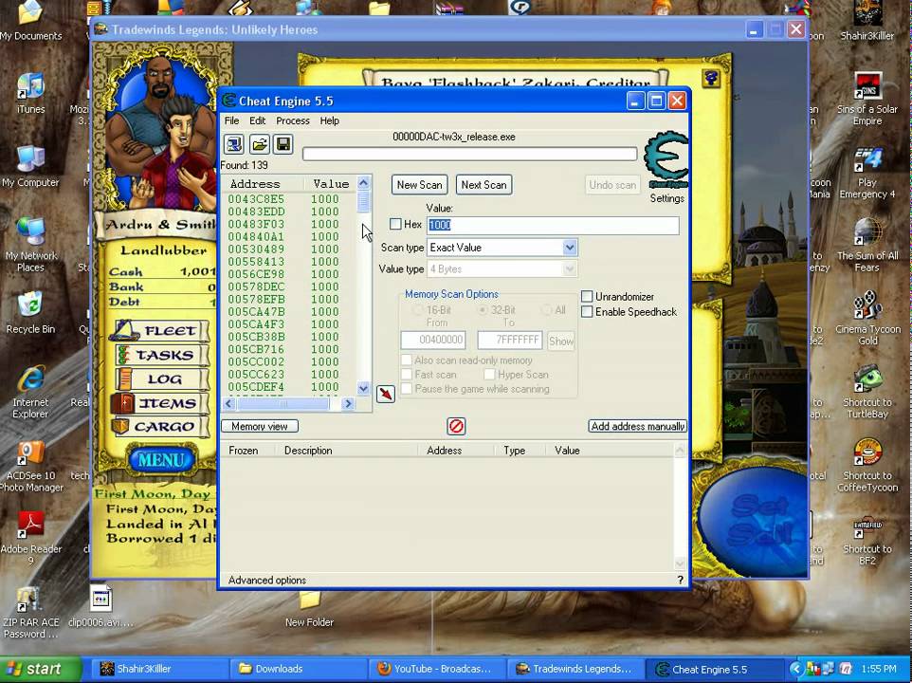912x683 pixels.
Task: Open My Computer desktop icon
Action: 30,167
